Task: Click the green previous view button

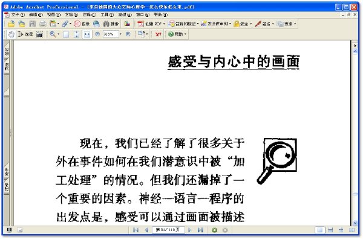Action: 215,230
